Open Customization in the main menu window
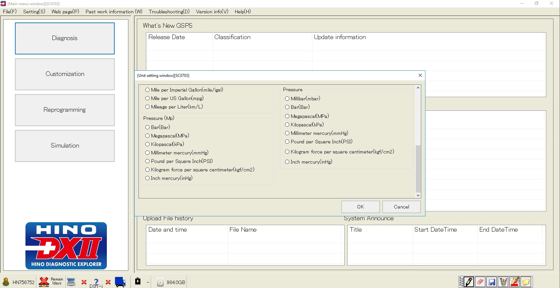The height and width of the screenshot is (288, 560). click(65, 74)
